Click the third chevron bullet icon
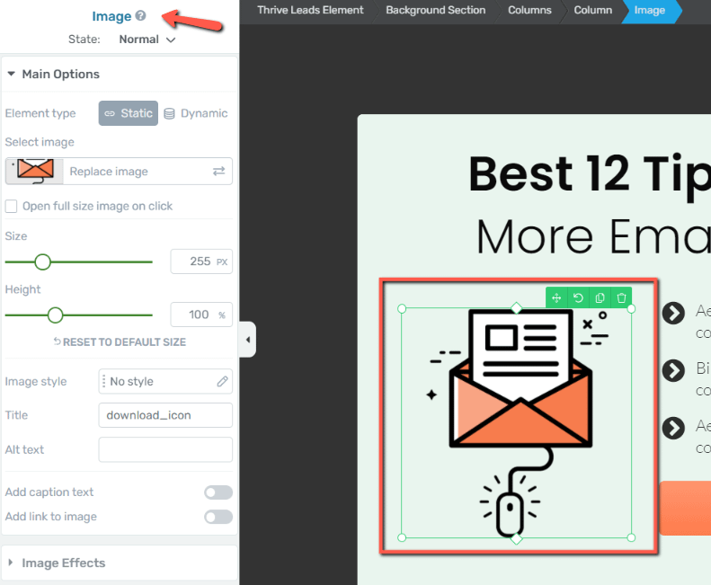The width and height of the screenshot is (711, 585). tap(673, 428)
